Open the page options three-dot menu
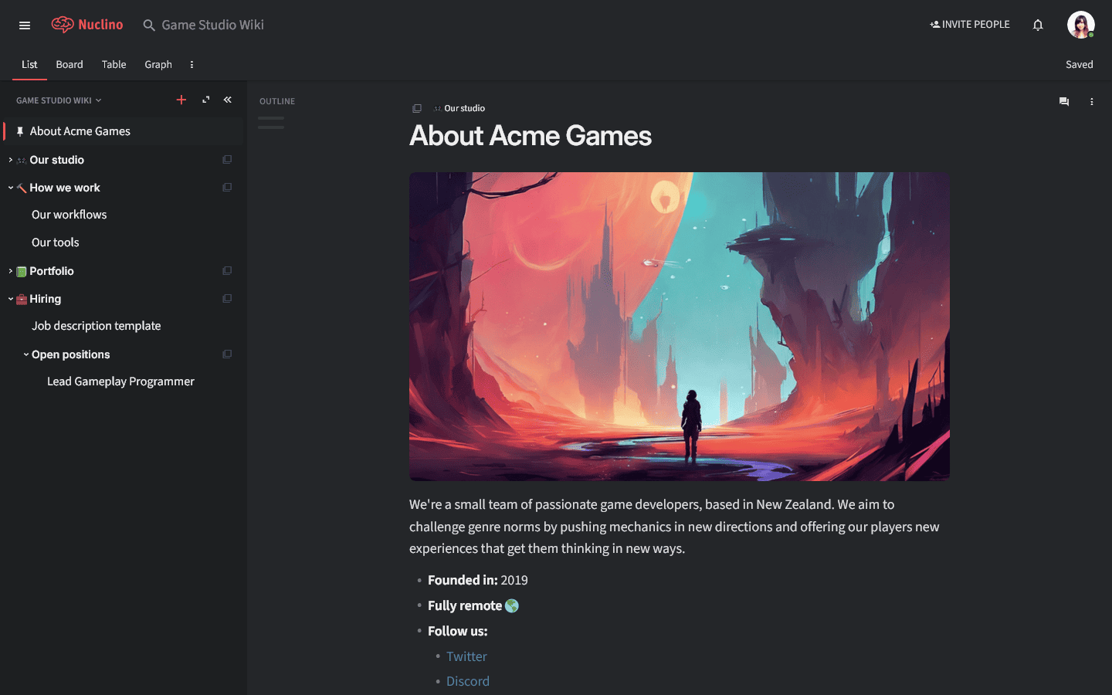The width and height of the screenshot is (1112, 695). pyautogui.click(x=1091, y=101)
